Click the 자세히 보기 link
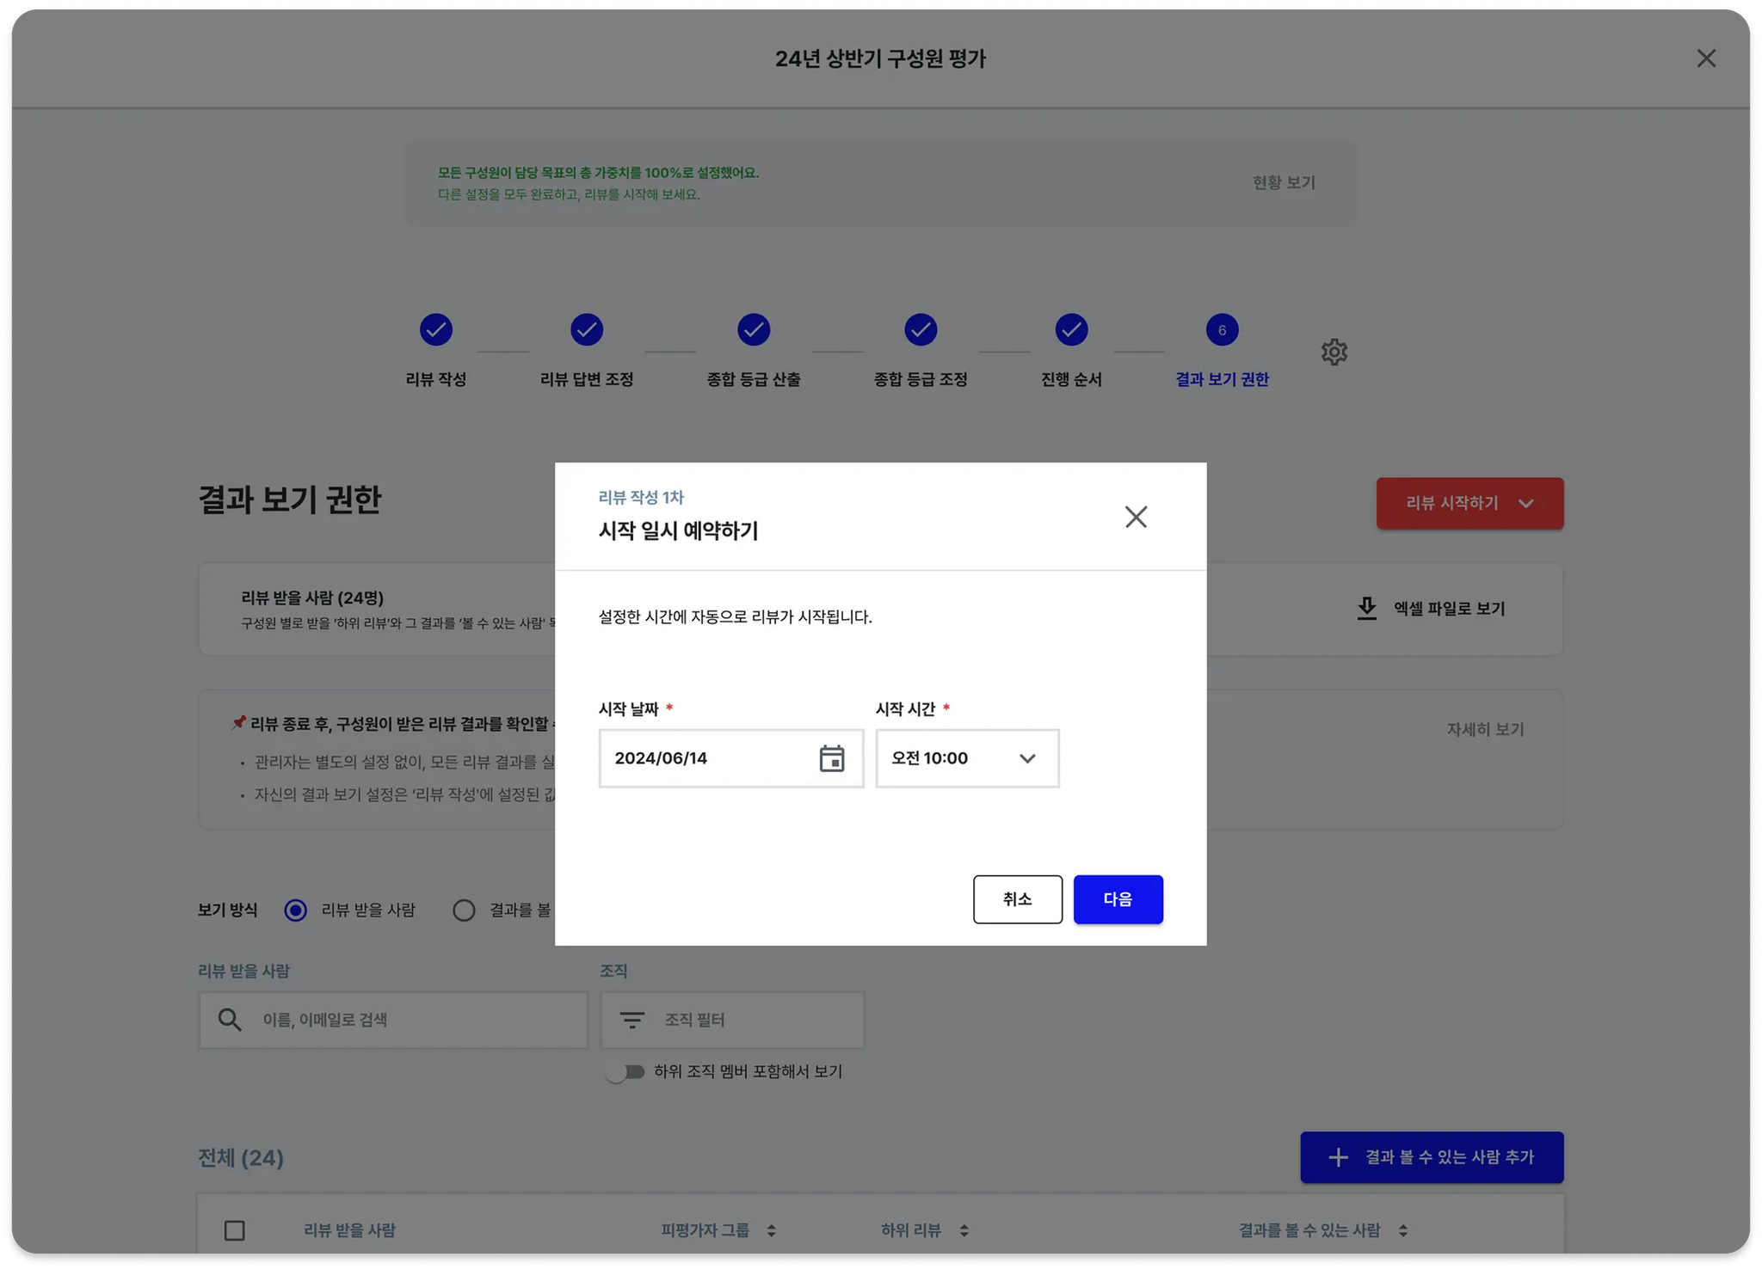 tap(1485, 729)
